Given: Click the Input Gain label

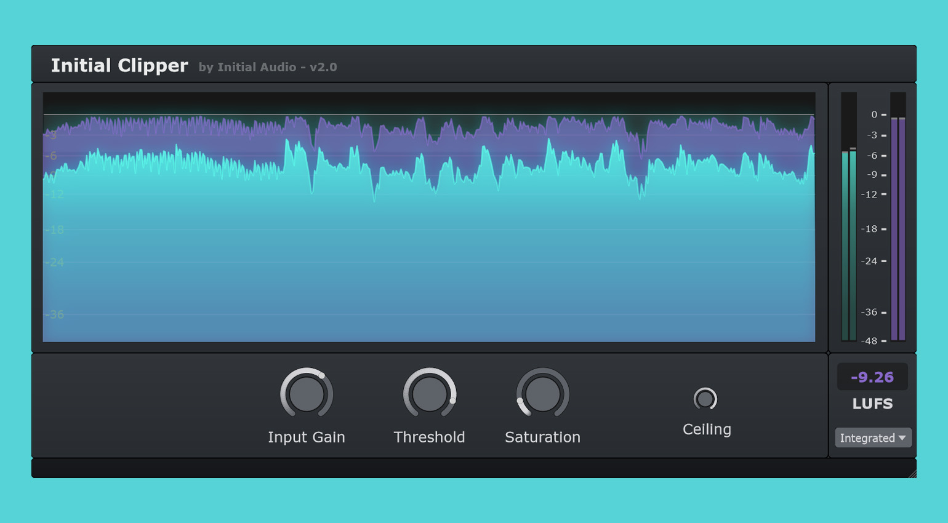Looking at the screenshot, I should (306, 437).
